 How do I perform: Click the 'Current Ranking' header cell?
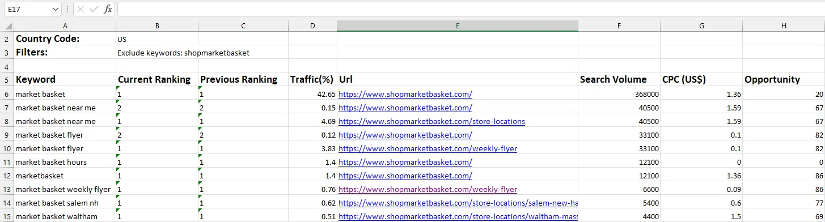click(157, 79)
